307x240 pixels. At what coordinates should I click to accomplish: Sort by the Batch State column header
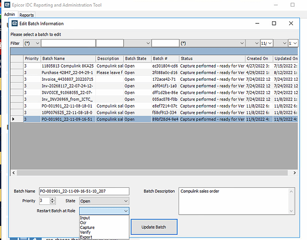pyautogui.click(x=138, y=59)
